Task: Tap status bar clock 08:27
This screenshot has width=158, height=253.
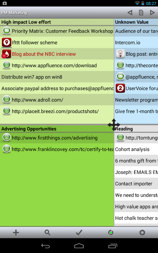Action: click(151, 3)
